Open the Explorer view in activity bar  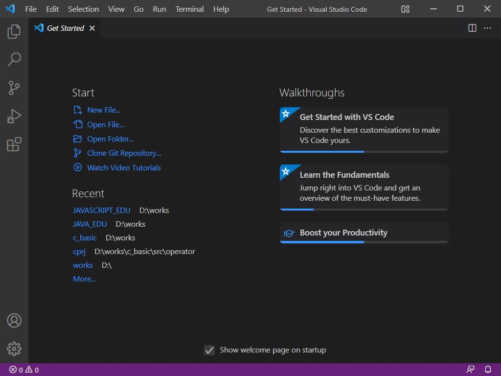pyautogui.click(x=14, y=32)
